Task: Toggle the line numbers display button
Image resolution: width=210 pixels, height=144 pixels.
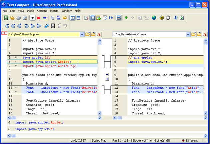Action: [x=93, y=18]
